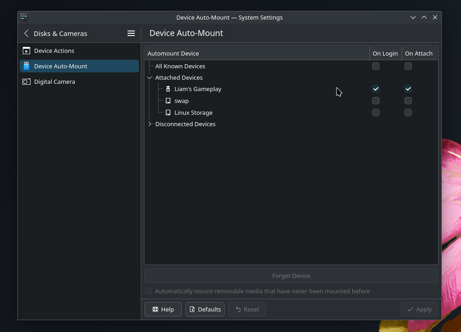Click the disk icon next to swap
This screenshot has width=461, height=332.
pyautogui.click(x=168, y=101)
